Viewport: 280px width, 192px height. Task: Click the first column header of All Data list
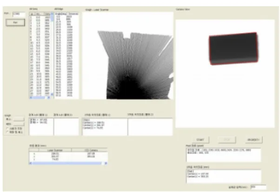tap(32, 14)
